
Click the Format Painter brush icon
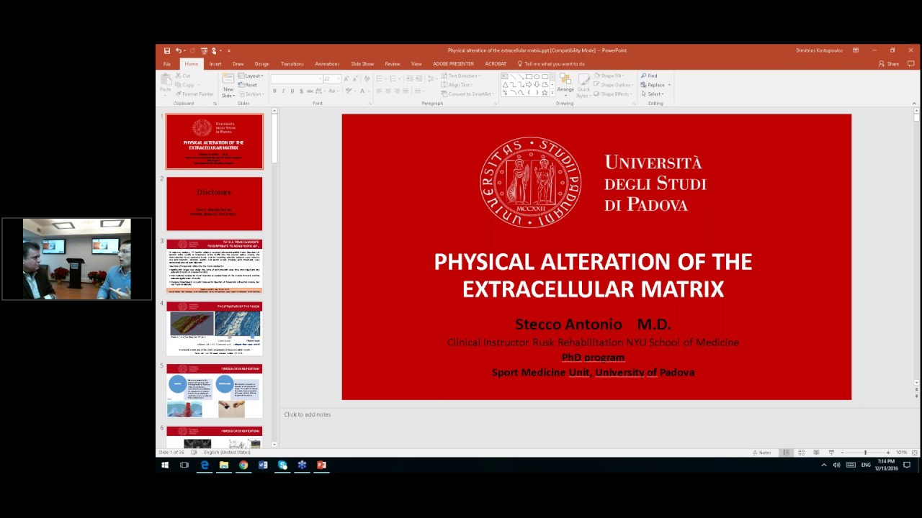(179, 94)
